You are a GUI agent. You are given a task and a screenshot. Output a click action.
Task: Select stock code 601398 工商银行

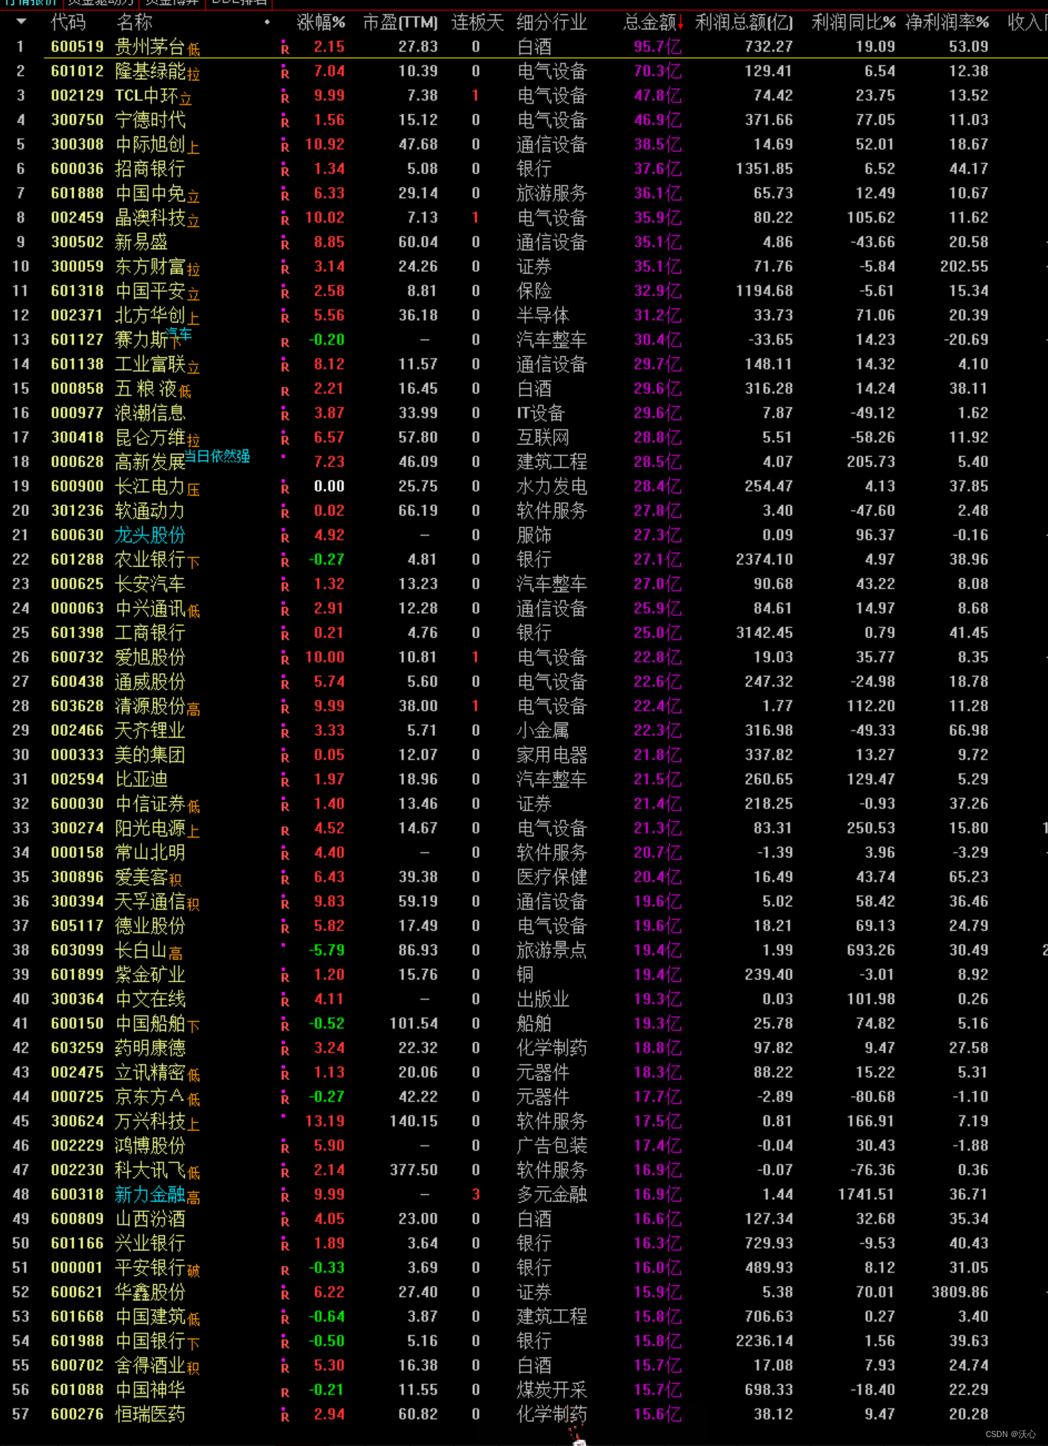click(x=78, y=633)
